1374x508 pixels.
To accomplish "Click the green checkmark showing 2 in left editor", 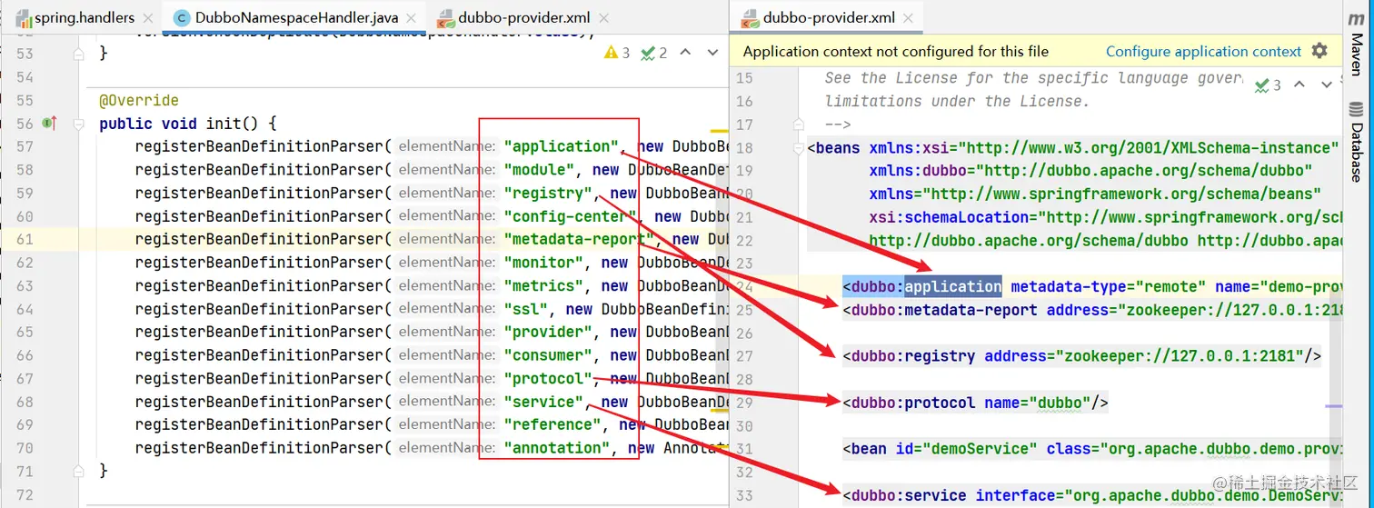I will [654, 54].
